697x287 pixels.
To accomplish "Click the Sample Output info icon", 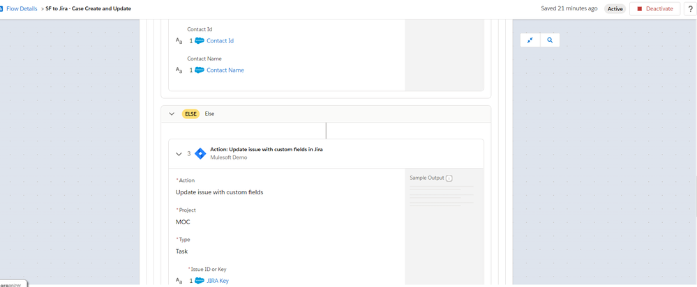I will (449, 178).
